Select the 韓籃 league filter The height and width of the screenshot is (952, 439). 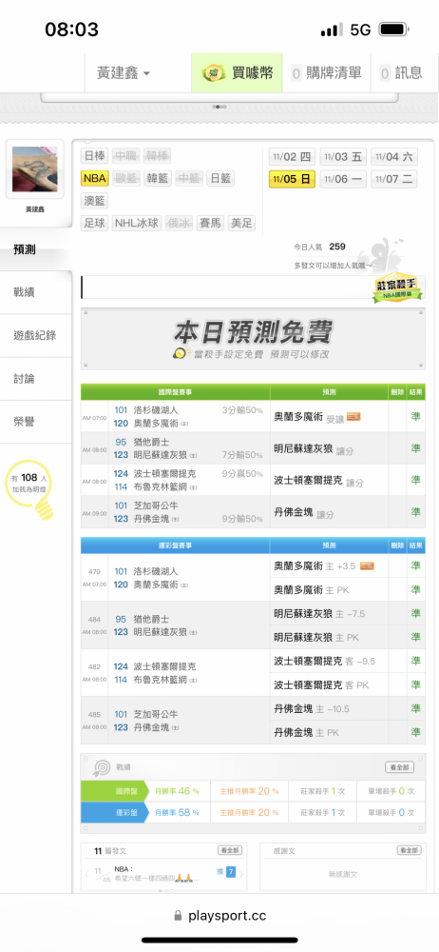click(x=158, y=178)
